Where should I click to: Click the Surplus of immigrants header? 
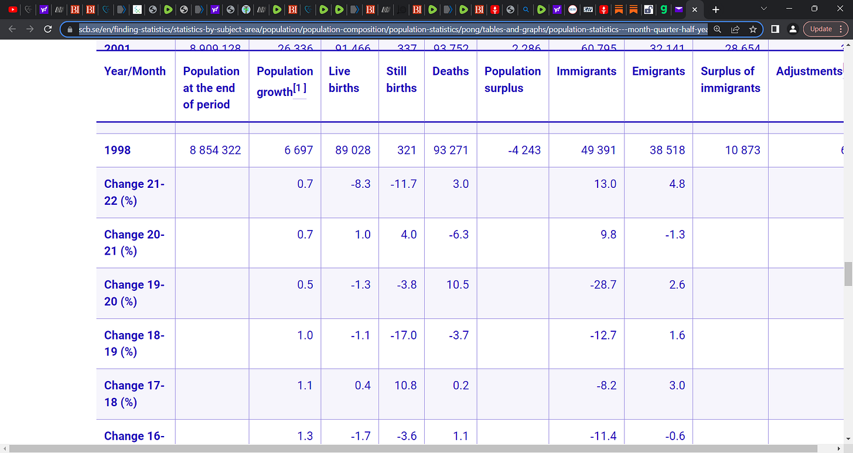pos(731,80)
